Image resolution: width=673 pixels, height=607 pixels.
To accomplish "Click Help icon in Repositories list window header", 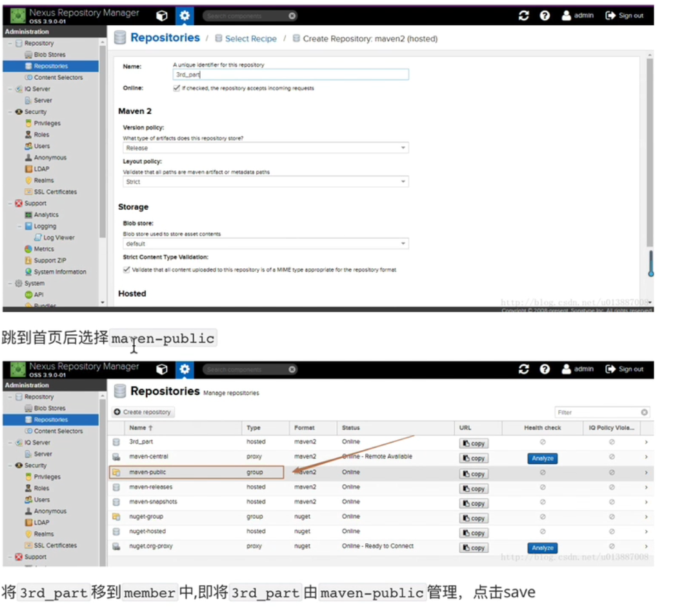I will [x=545, y=370].
